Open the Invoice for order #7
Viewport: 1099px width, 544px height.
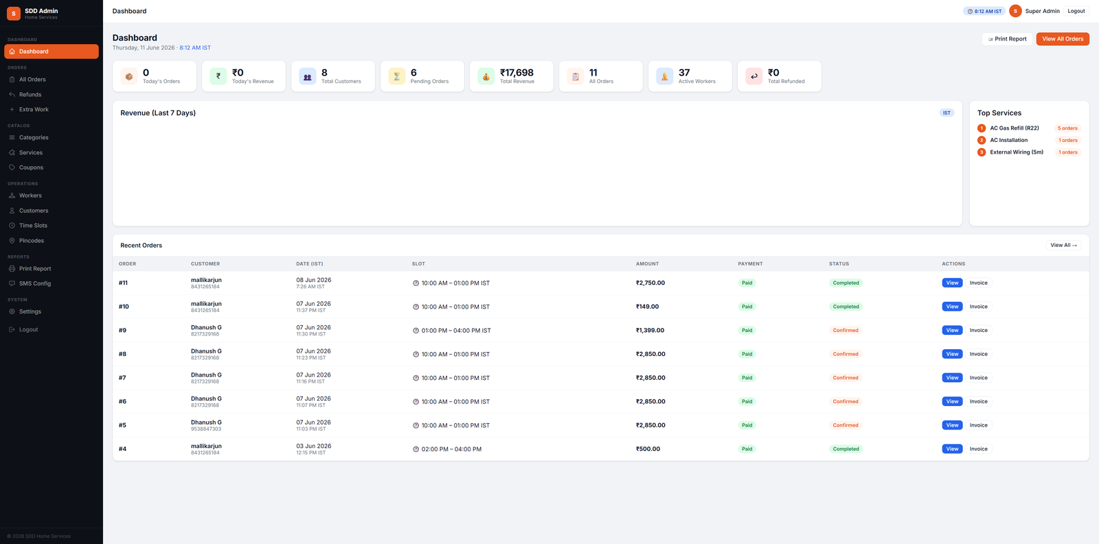tap(978, 378)
